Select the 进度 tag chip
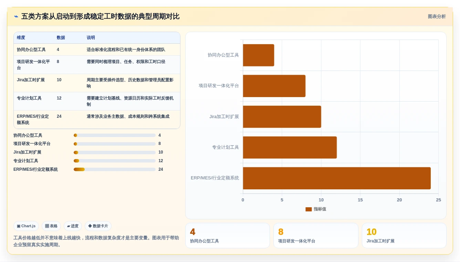Image resolution: width=460 pixels, height=262 pixels. (73, 226)
